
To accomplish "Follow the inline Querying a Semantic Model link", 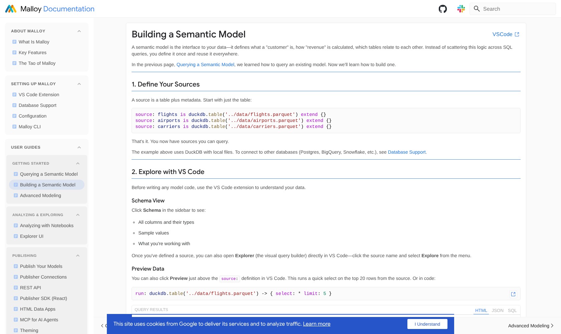I will pyautogui.click(x=205, y=64).
